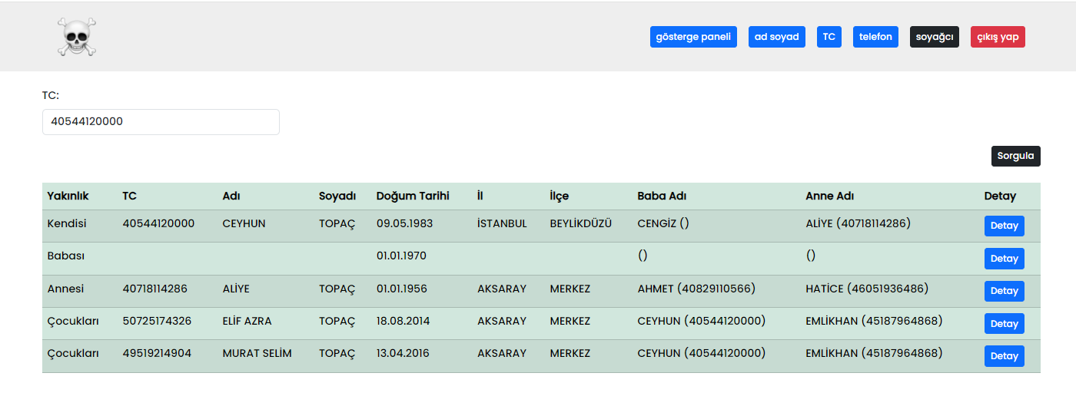This screenshot has width=1076, height=416.
Task: Focus the TC number input field
Action: (161, 122)
